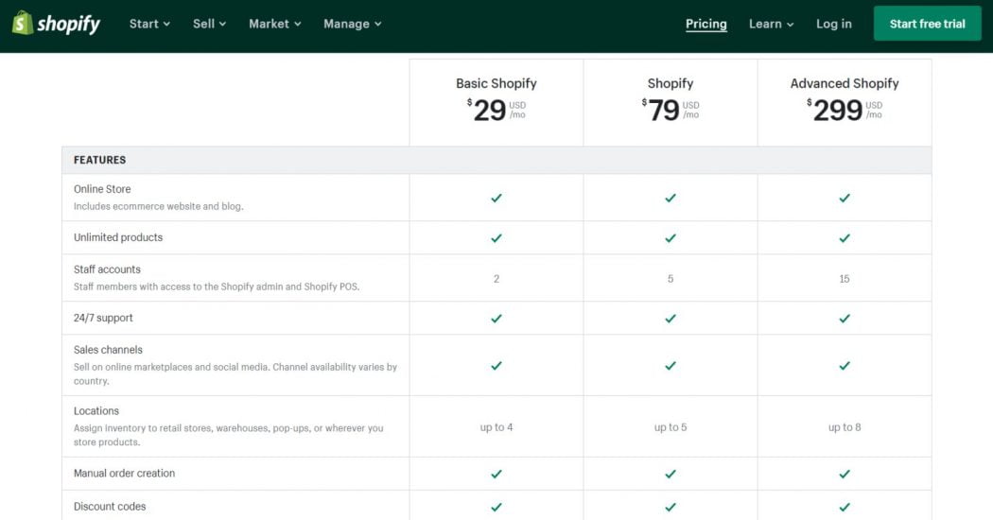993x520 pixels.
Task: Click the Sales channels feature label
Action: (108, 350)
